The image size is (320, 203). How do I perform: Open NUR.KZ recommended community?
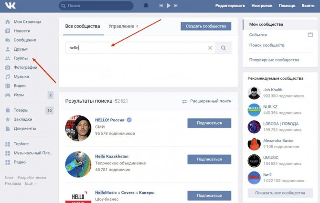(x=270, y=107)
